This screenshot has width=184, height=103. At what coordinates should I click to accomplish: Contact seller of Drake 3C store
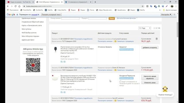(x=125, y=70)
